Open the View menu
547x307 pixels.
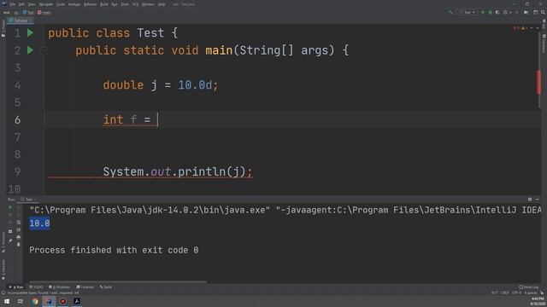(x=32, y=4)
